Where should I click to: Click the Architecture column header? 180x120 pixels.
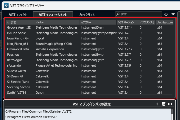tap(165, 22)
